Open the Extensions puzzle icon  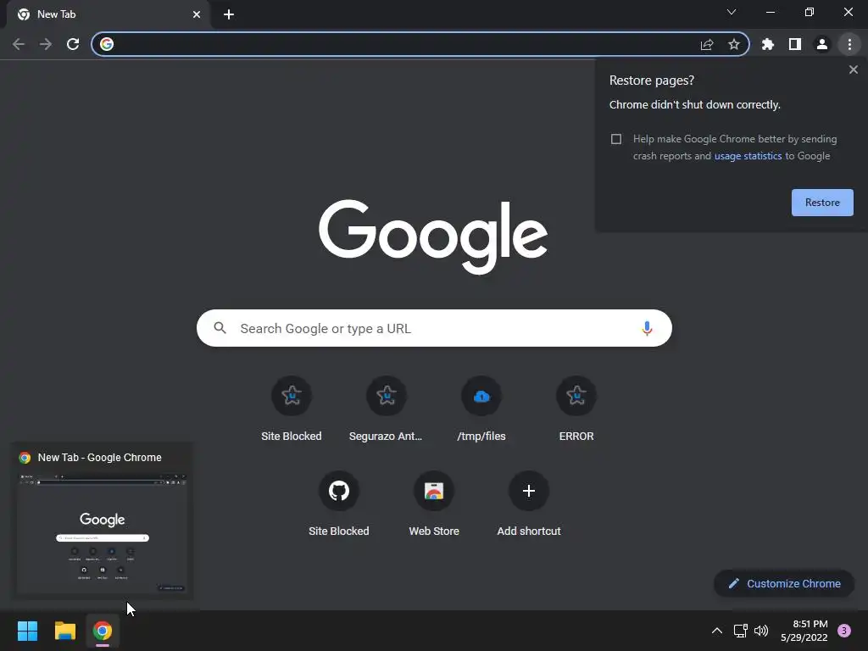click(x=768, y=44)
